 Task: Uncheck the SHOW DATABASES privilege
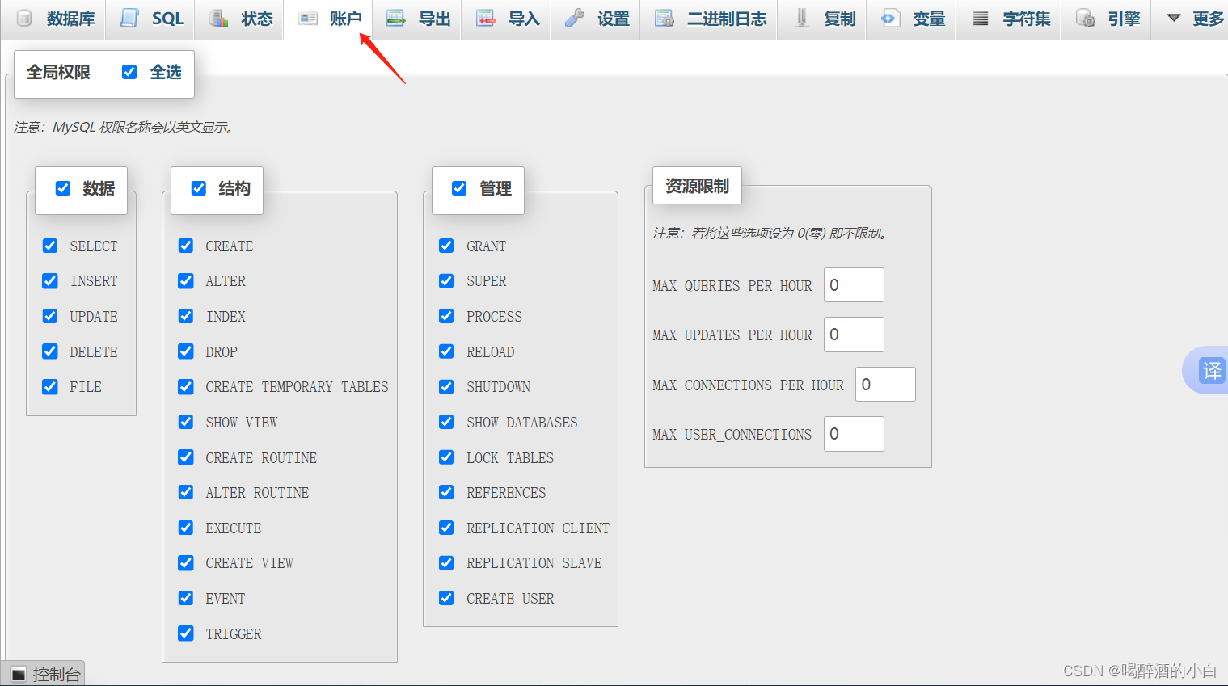[446, 422]
